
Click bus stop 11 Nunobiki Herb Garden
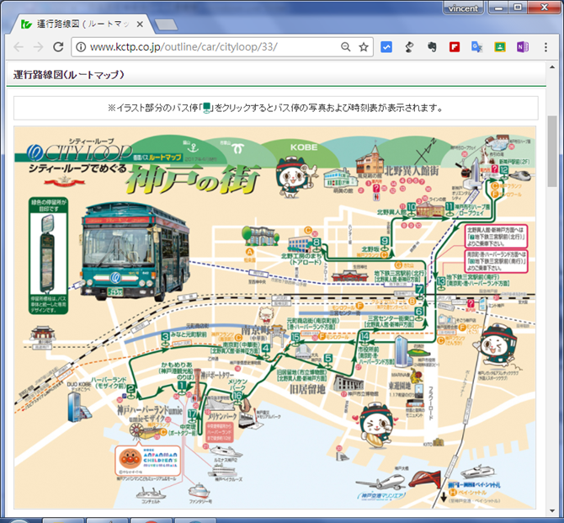pyautogui.click(x=450, y=208)
